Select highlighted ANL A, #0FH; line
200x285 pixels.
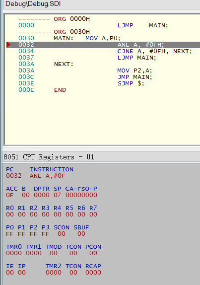coord(103,45)
